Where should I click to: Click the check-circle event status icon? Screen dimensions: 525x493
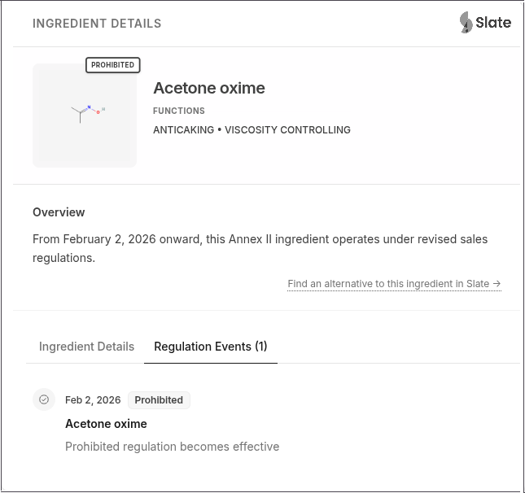44,399
